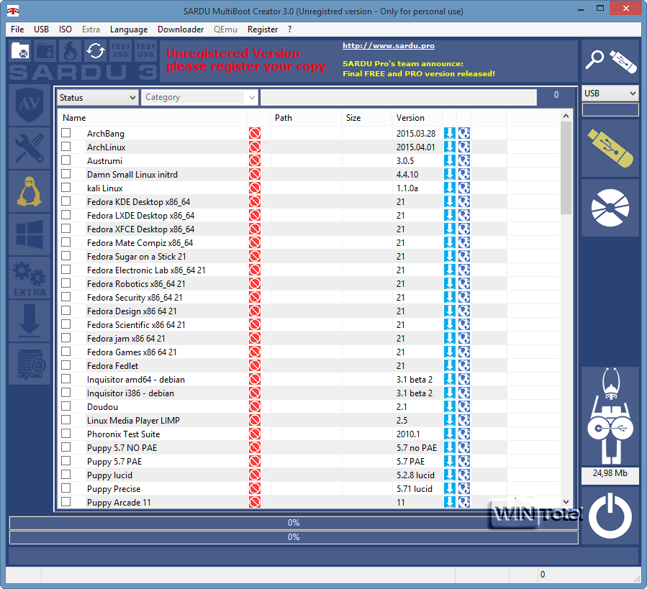
Task: Open the Antivirus (AV) category
Action: click(30, 105)
